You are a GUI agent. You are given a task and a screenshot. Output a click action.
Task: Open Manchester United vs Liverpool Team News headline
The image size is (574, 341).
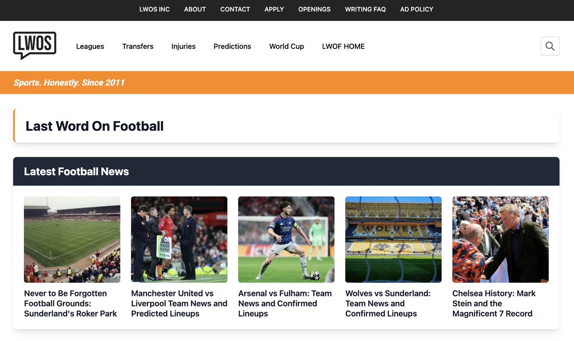tap(179, 304)
